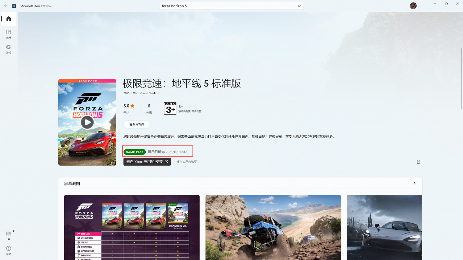The image size is (463, 260).
Task: Open the silver supercar screenshot
Action: click(x=384, y=227)
